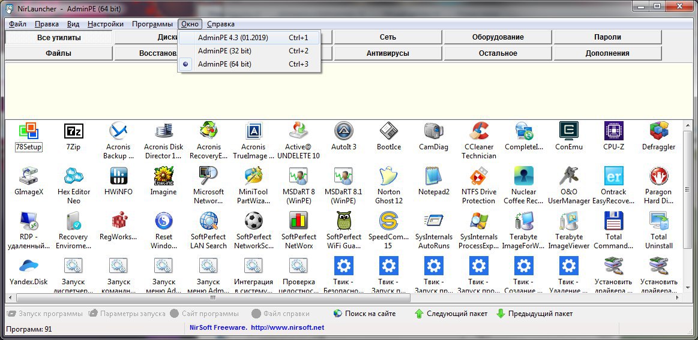Open the 7Zip archiver icon

coord(74,131)
